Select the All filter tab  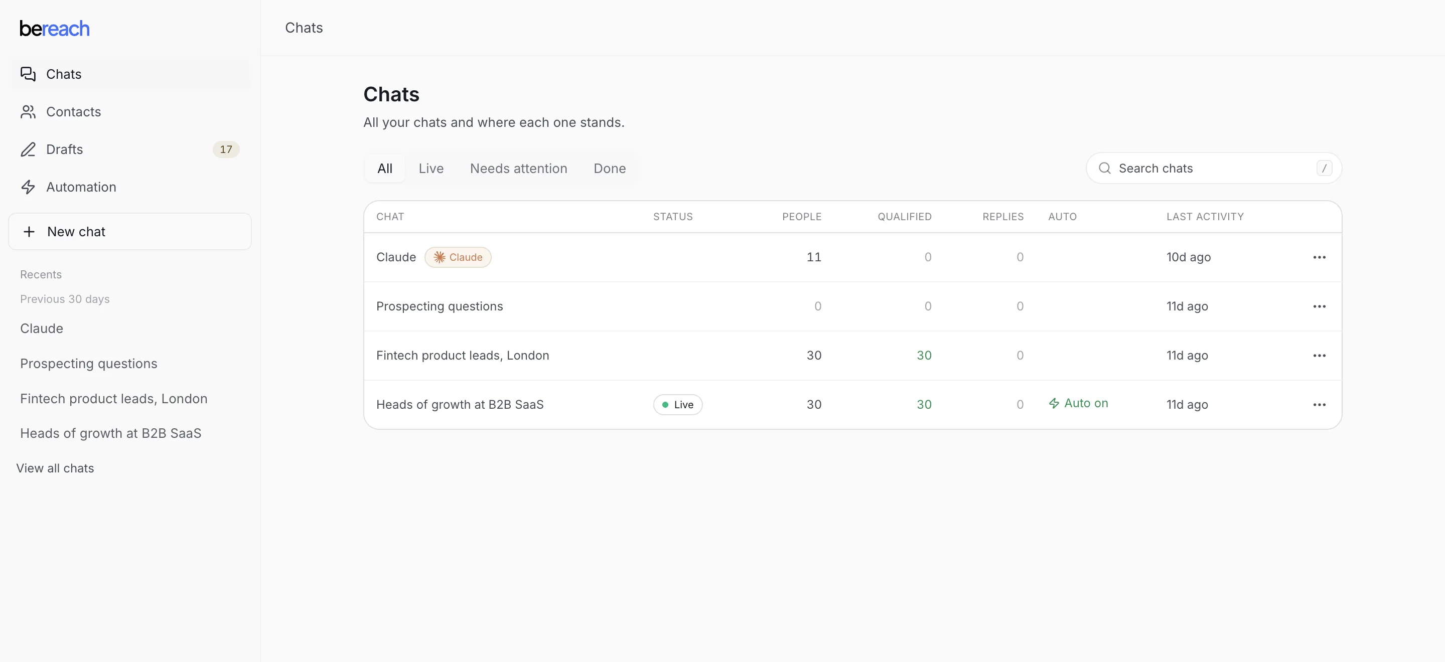click(x=385, y=168)
